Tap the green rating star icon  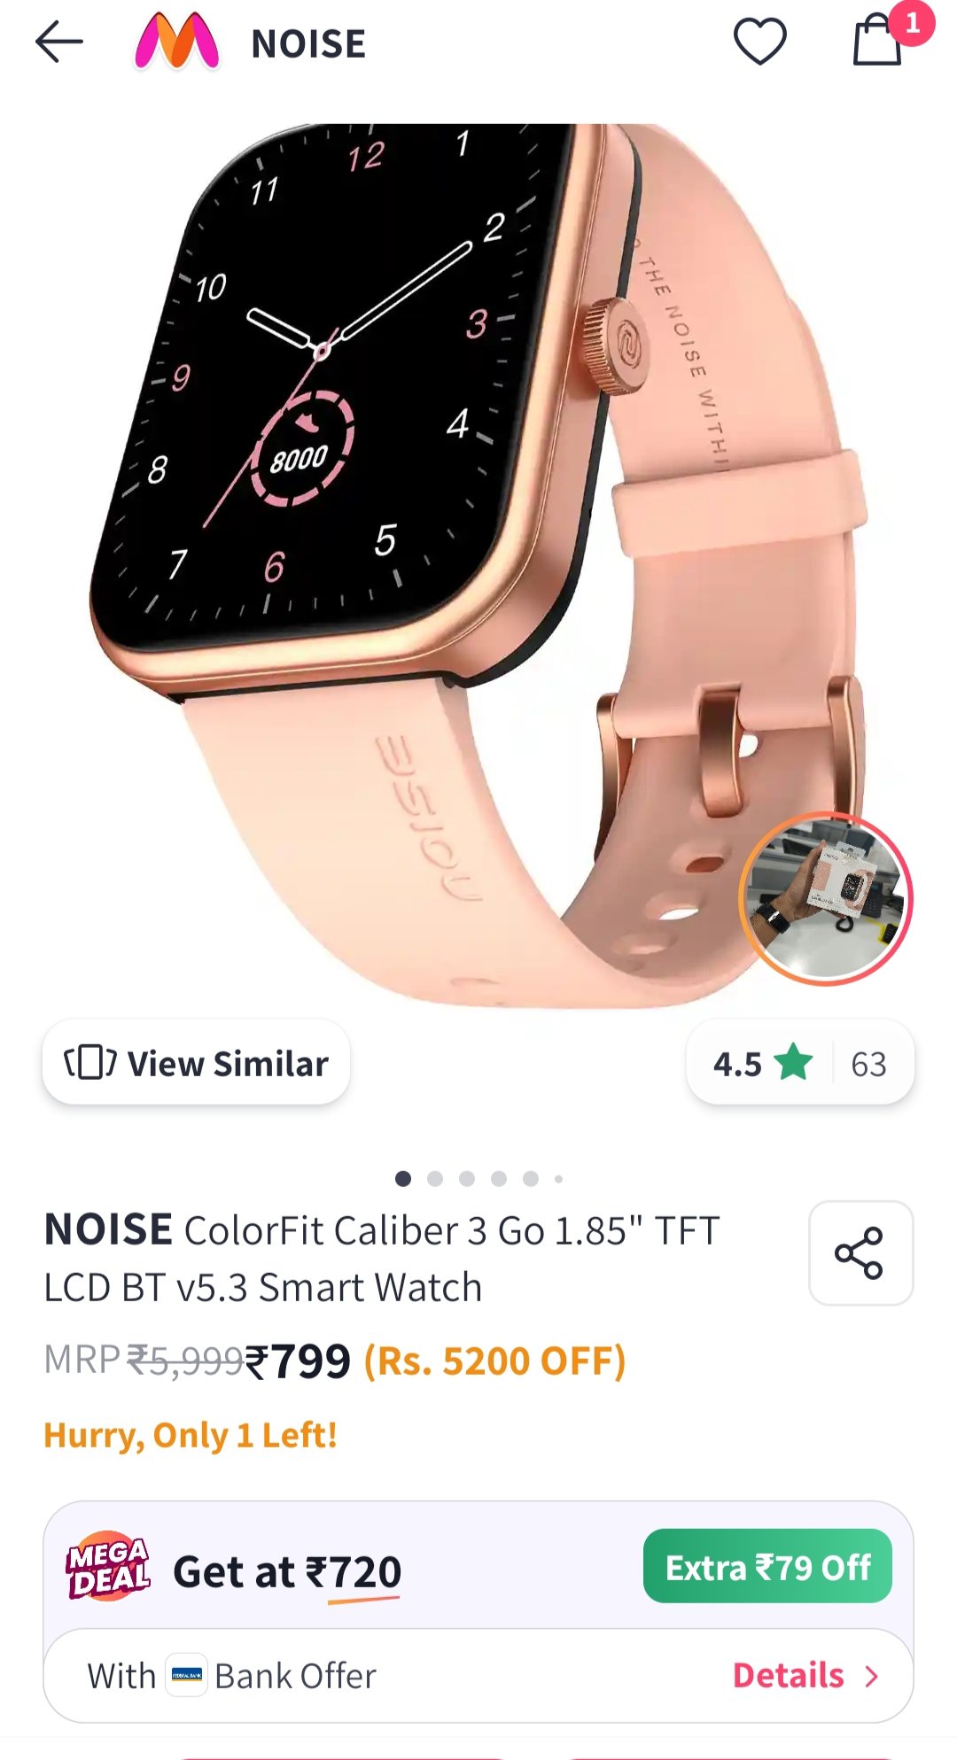(x=792, y=1063)
